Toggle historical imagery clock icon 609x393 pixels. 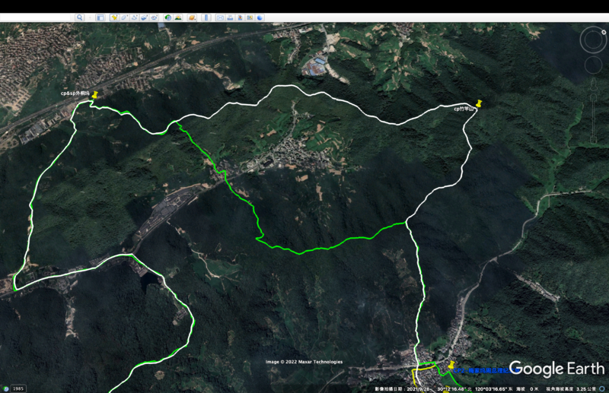pos(168,17)
